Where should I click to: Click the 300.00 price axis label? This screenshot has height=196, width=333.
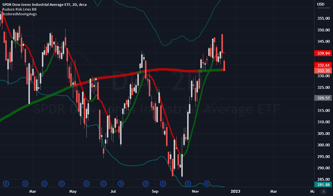point(323,145)
